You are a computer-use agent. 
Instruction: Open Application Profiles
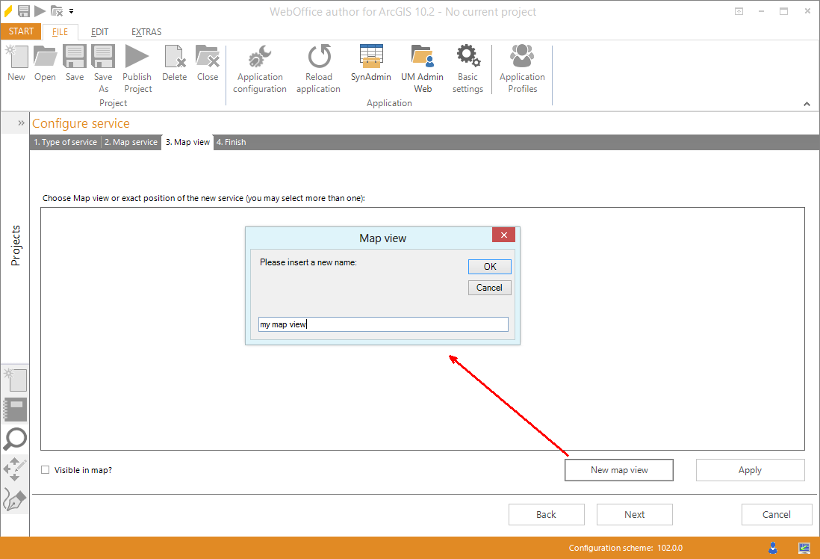pyautogui.click(x=521, y=67)
